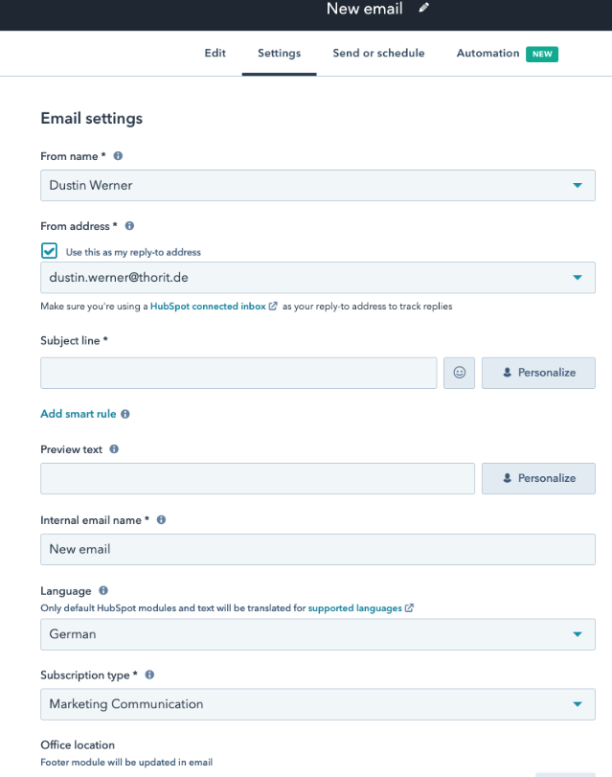Click Personalize button for subject line

538,373
